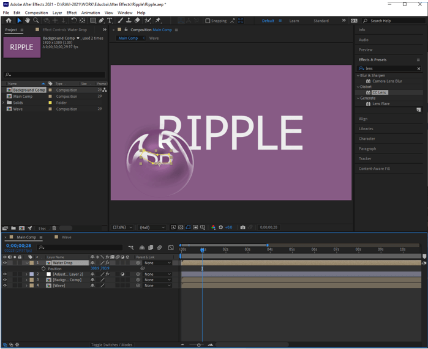Toggle mask and shape path visibility in viewer
This screenshot has height=349, width=428.
tap(188, 227)
